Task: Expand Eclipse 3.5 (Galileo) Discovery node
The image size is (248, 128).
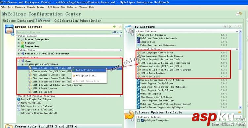Action: (x=19, y=54)
